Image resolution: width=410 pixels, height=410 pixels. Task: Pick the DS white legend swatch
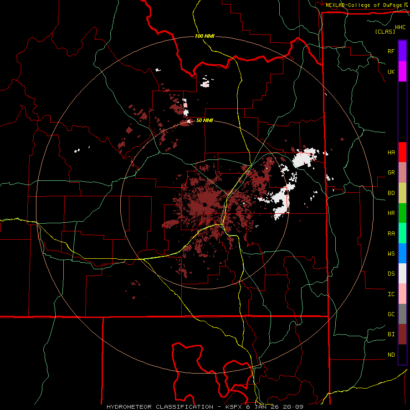[402, 273]
